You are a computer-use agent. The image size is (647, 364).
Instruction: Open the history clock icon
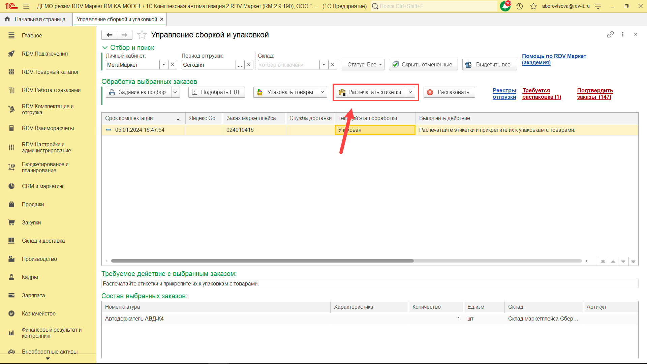(519, 6)
